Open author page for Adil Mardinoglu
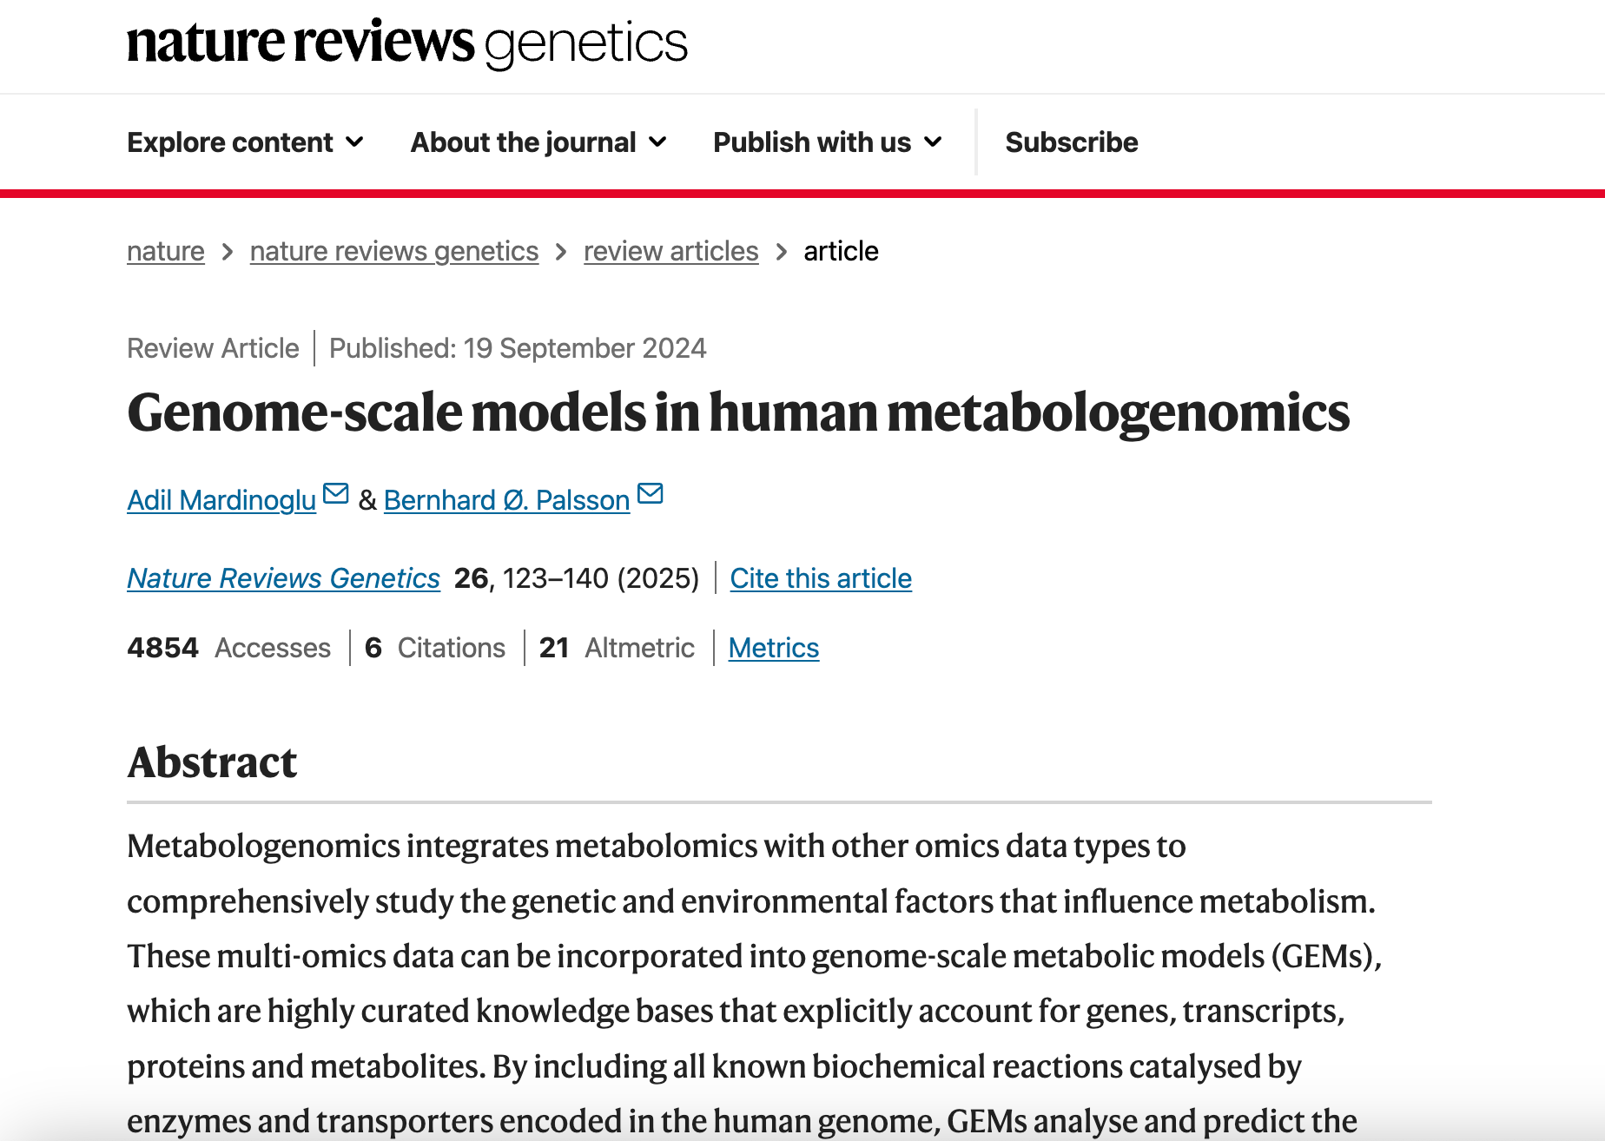 tap(221, 501)
